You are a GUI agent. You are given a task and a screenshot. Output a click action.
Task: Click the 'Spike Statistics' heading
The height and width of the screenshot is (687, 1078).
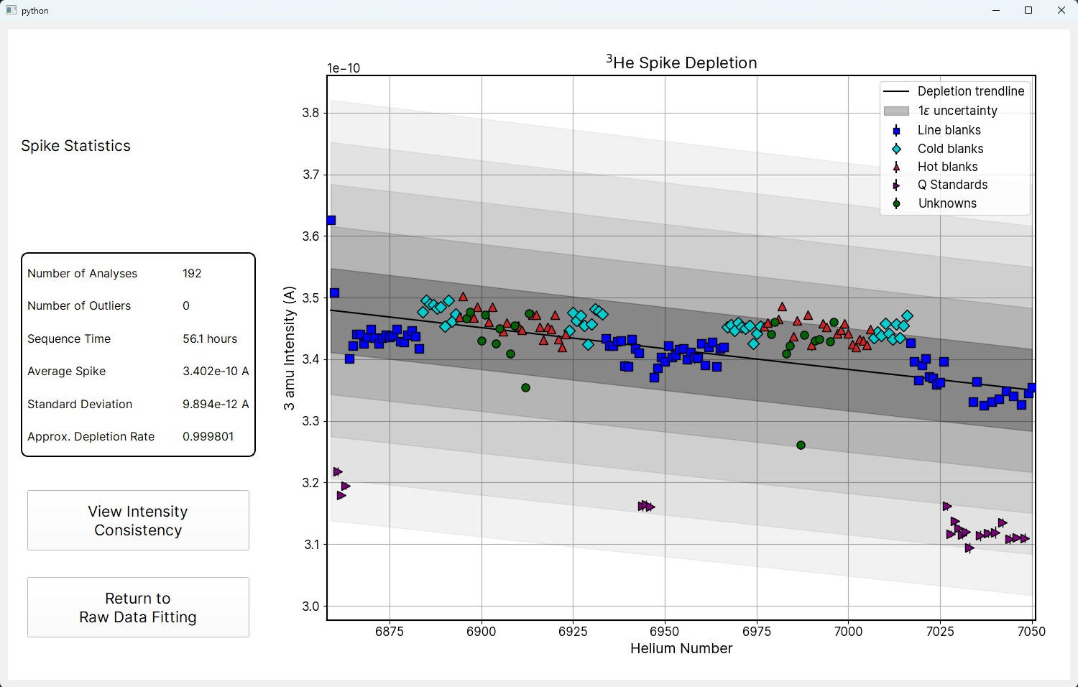point(75,146)
